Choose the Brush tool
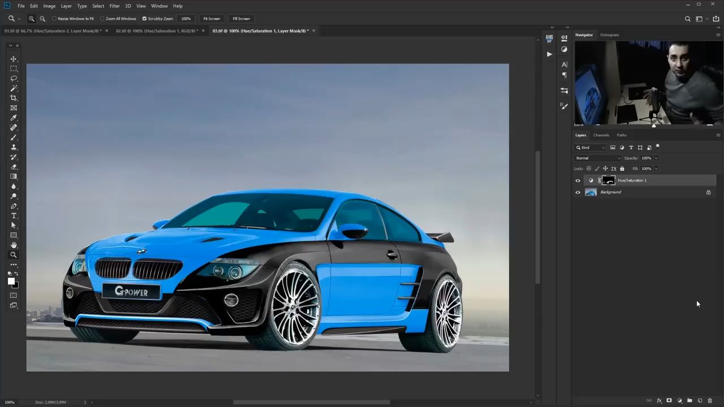 click(x=14, y=137)
